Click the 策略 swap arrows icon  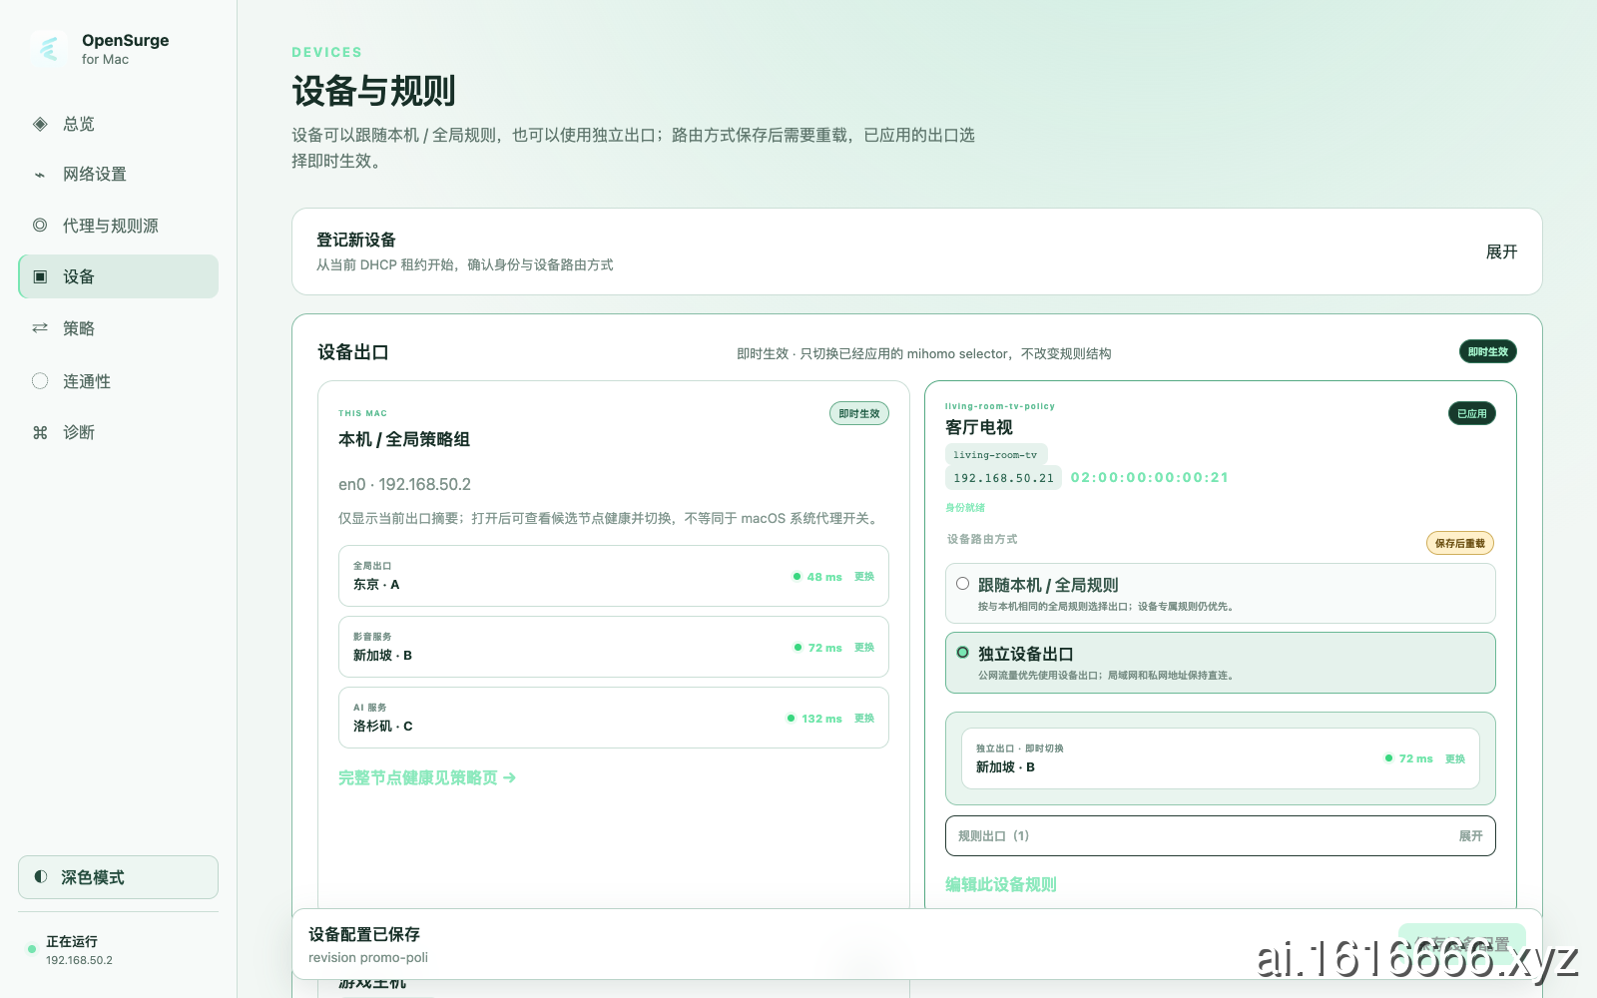(x=40, y=328)
